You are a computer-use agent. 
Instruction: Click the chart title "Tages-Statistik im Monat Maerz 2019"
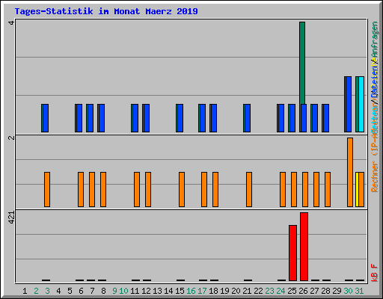point(106,11)
